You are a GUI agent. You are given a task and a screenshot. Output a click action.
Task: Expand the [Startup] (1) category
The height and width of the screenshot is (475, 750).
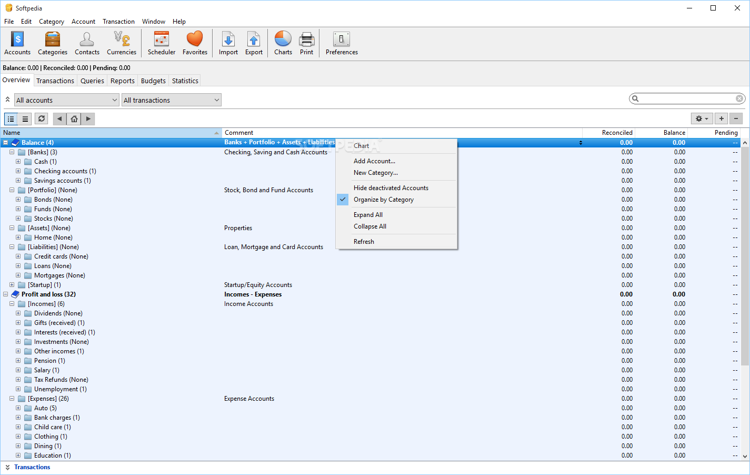(12, 285)
